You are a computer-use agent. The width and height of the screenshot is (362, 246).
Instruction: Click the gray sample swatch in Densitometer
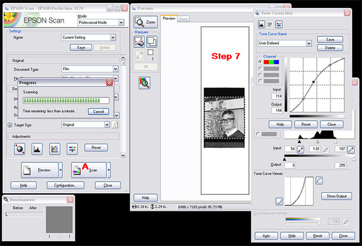(x=59, y=220)
